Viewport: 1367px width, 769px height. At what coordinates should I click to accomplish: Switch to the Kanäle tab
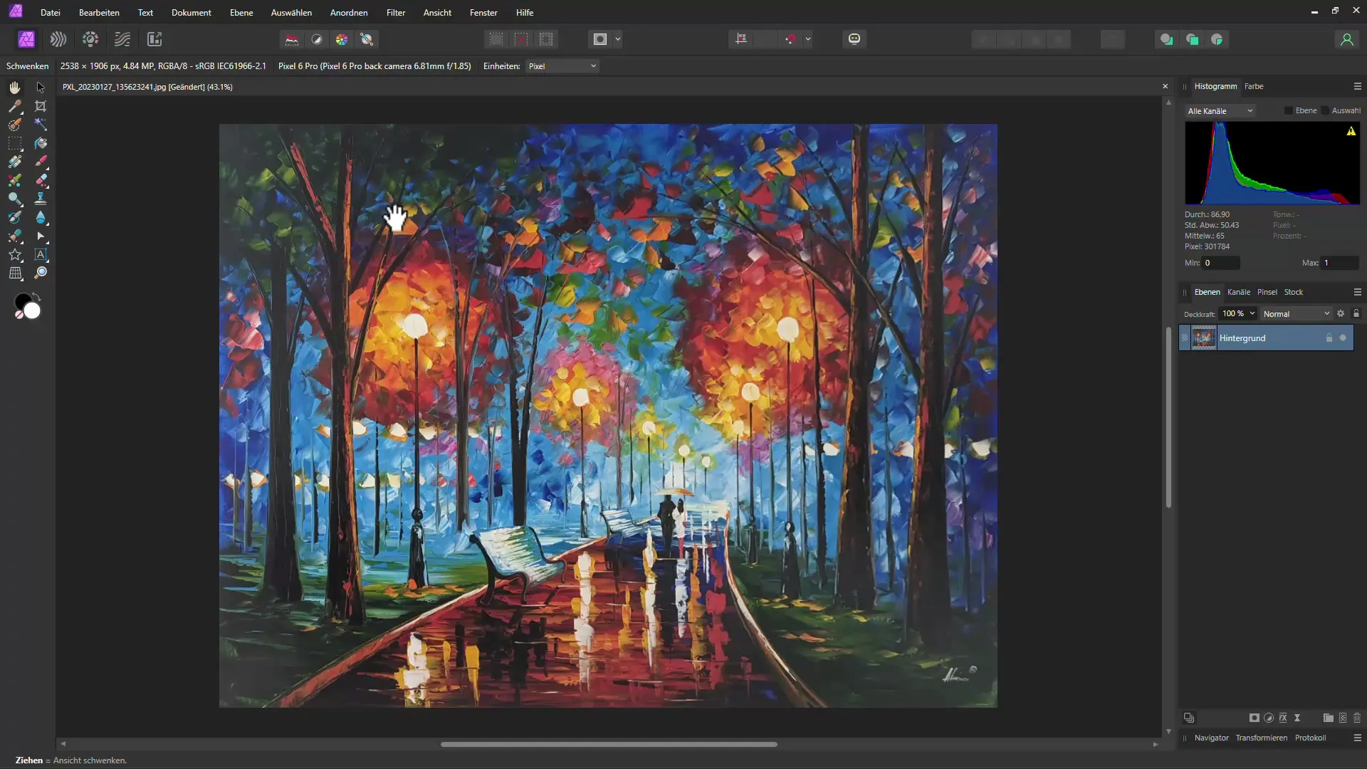[1239, 292]
